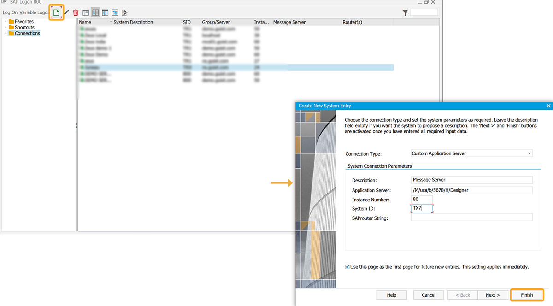Viewport: 553px width, 306px height.
Task: Expand the Connections tree node
Action: (x=6, y=33)
